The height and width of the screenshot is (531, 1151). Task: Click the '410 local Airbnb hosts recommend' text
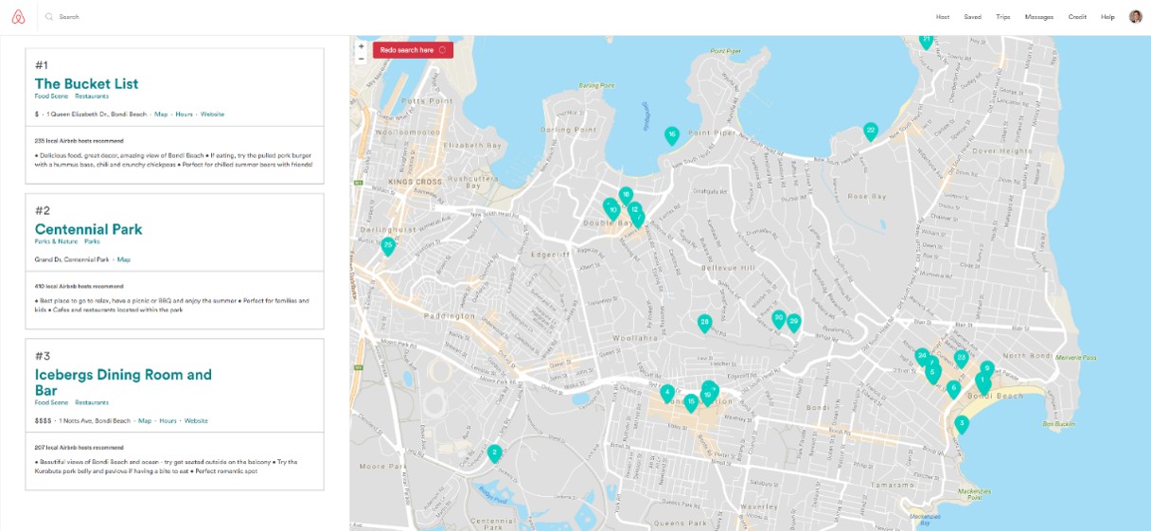point(80,286)
